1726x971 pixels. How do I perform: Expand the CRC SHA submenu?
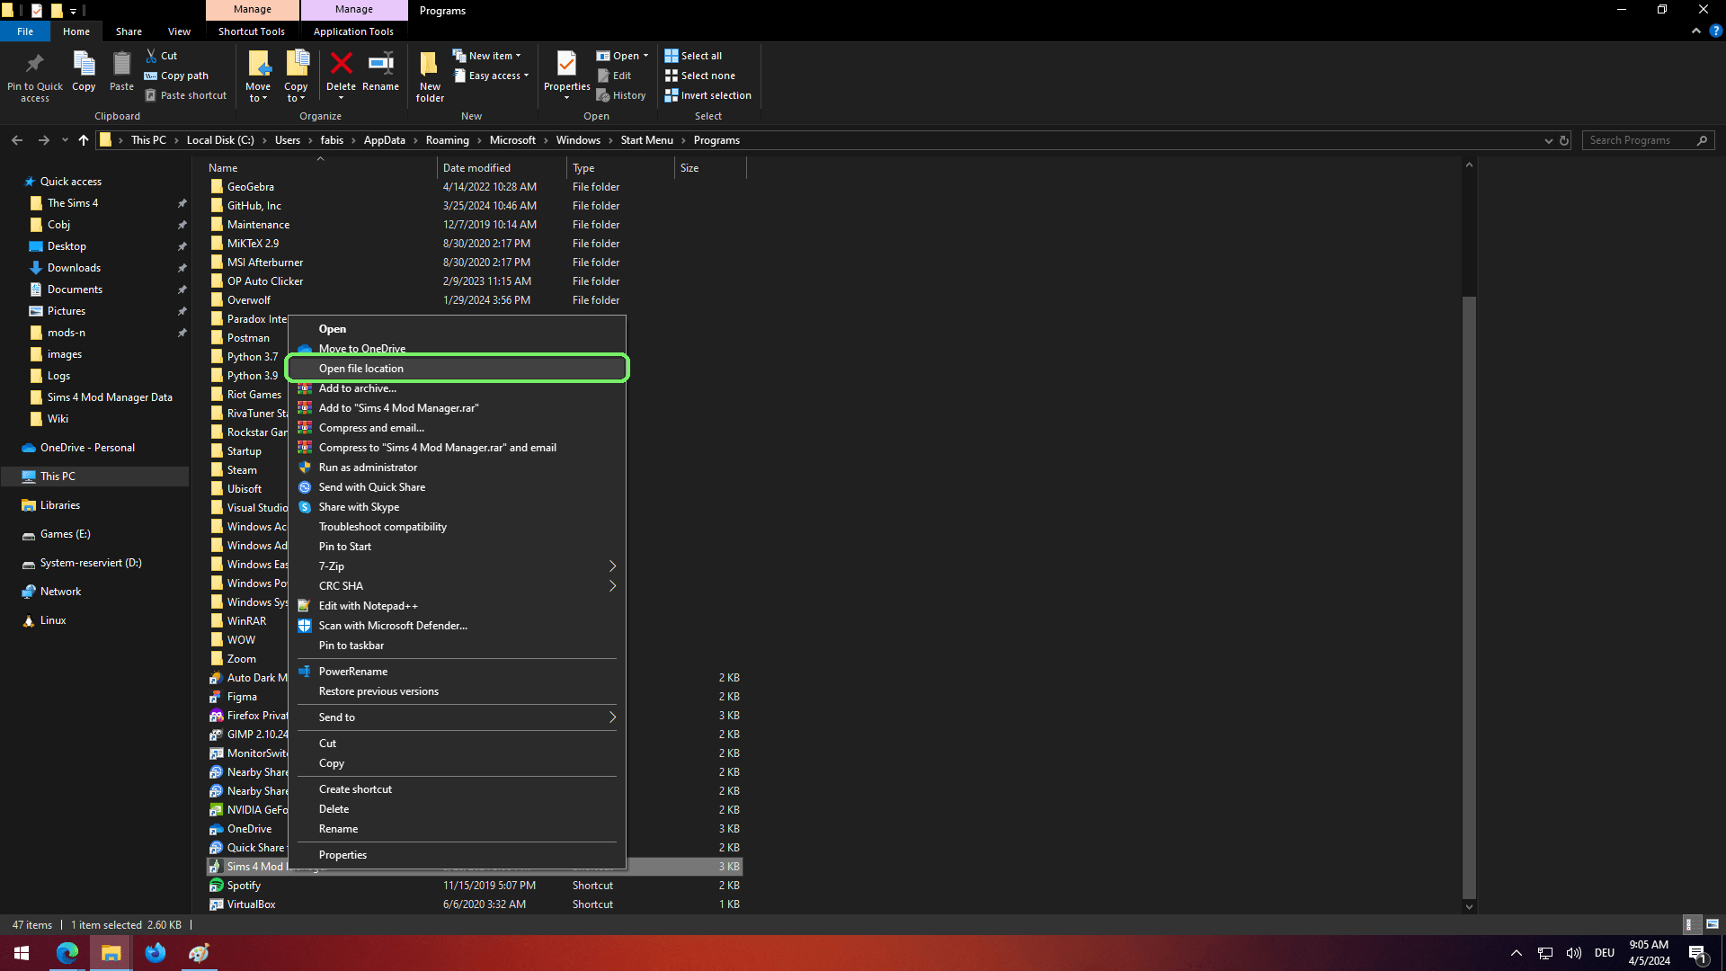pyautogui.click(x=612, y=586)
